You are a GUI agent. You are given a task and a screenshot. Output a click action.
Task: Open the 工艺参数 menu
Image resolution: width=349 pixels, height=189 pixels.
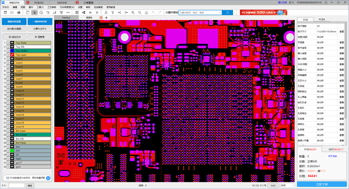(52, 7)
